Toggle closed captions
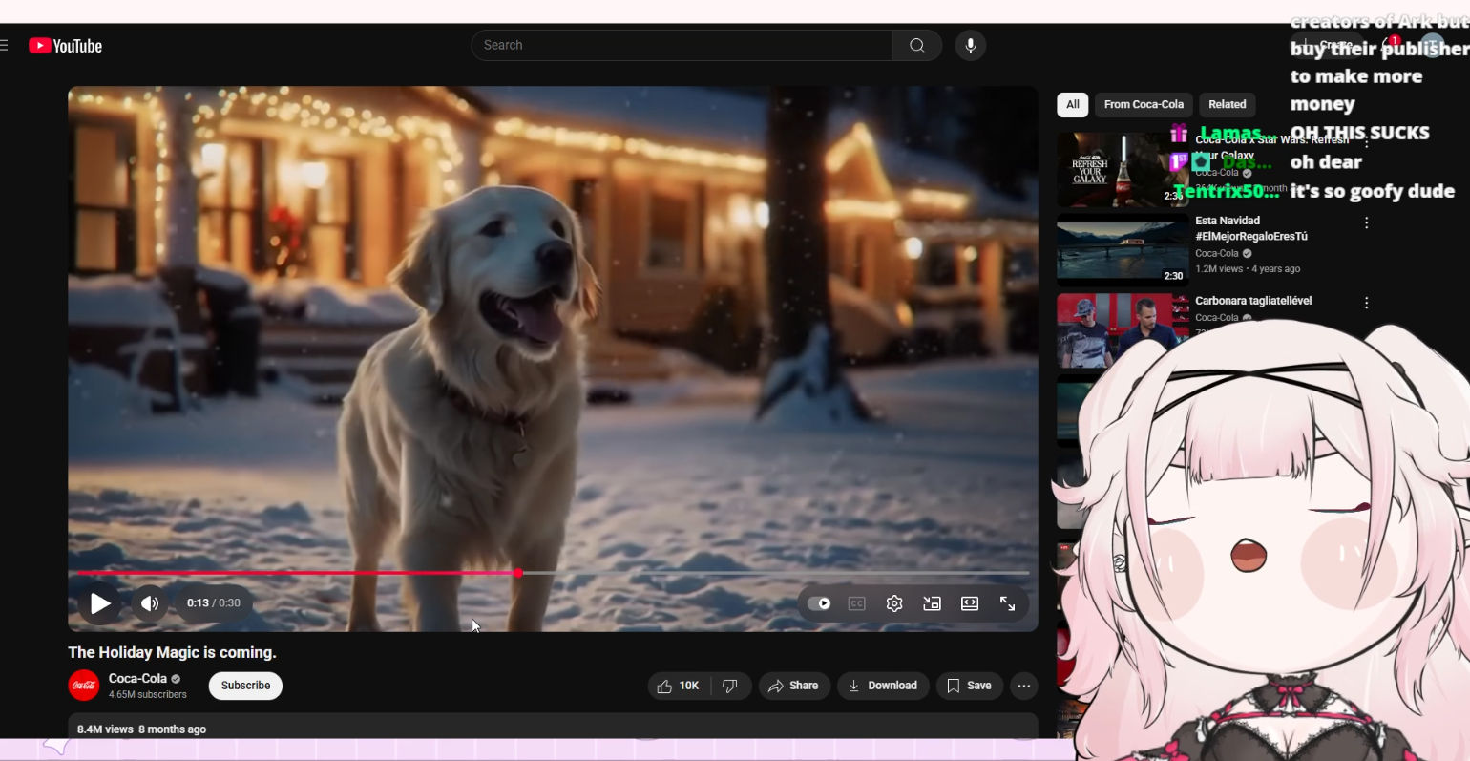 [856, 603]
